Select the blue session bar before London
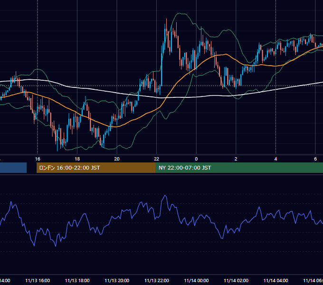The height and width of the screenshot is (285, 323). pos(13,168)
